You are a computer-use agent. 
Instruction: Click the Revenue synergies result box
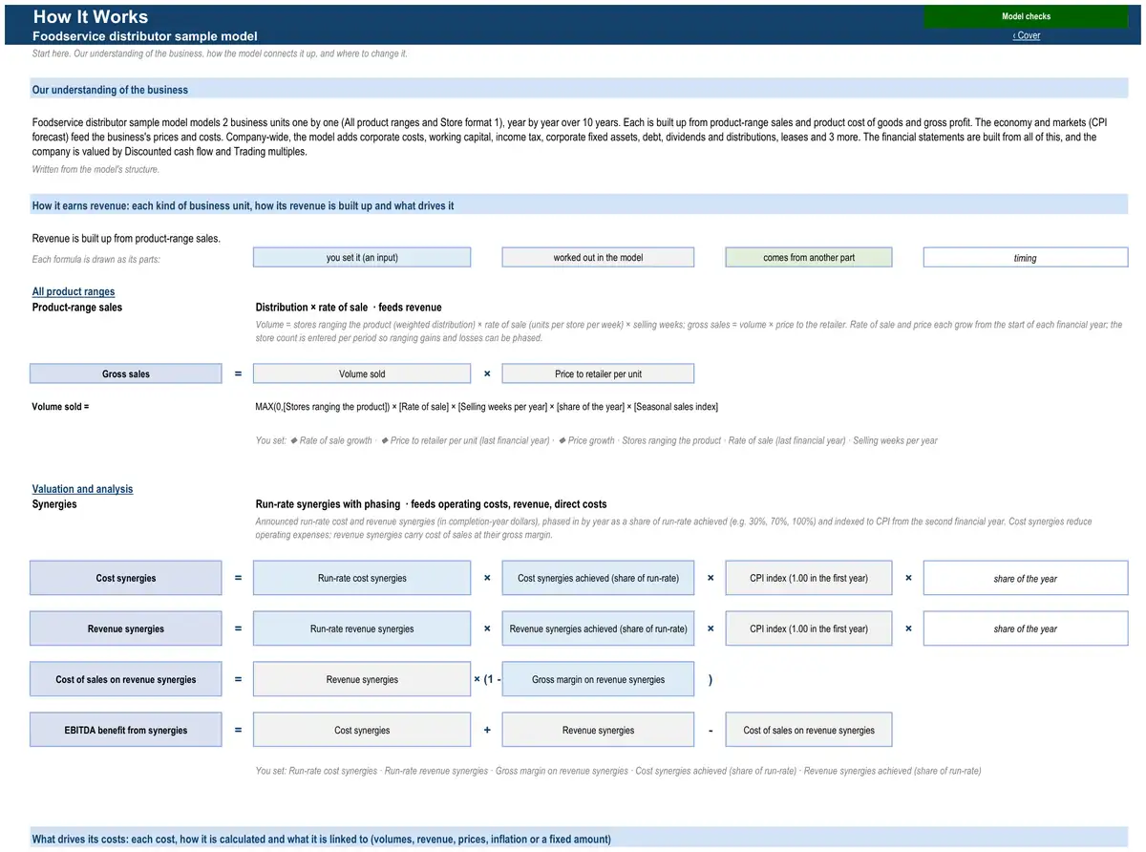tap(126, 628)
